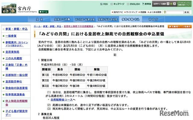Open the おことば・記者会見 tab
The width and height of the screenshot is (193, 120).
pos(85,19)
